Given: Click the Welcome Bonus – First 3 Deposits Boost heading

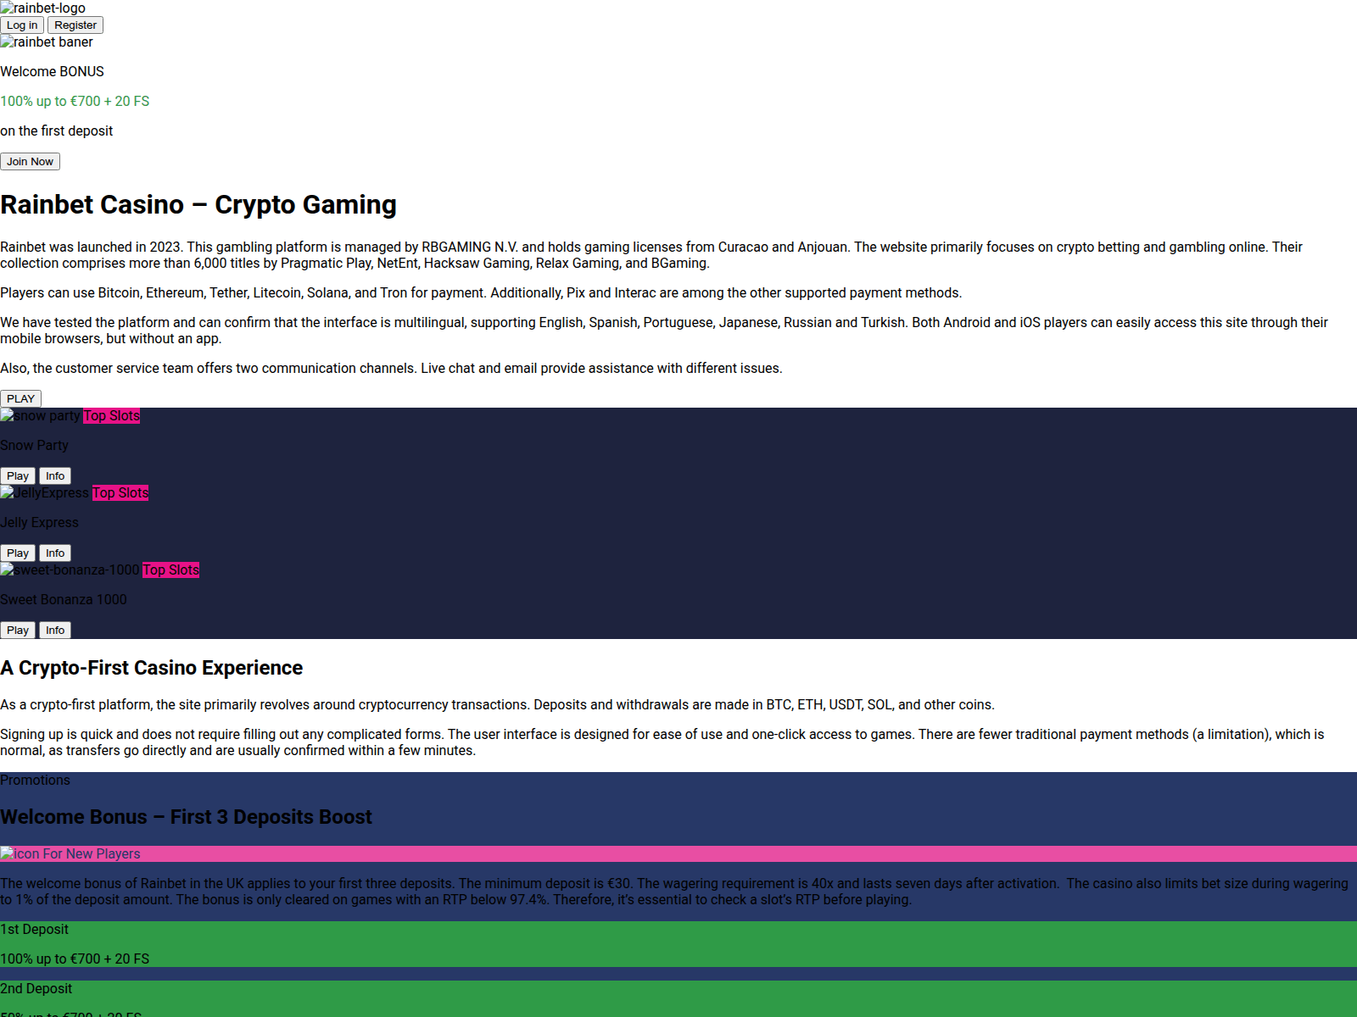Looking at the screenshot, I should (x=186, y=817).
